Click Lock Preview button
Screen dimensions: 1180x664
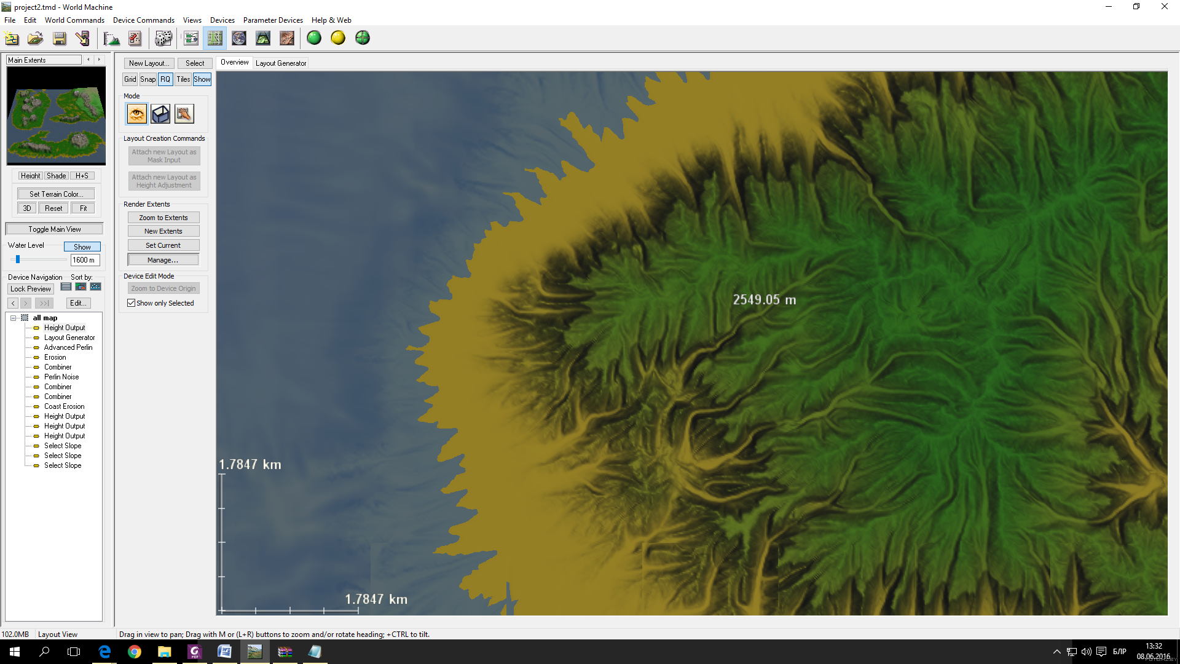[31, 289]
